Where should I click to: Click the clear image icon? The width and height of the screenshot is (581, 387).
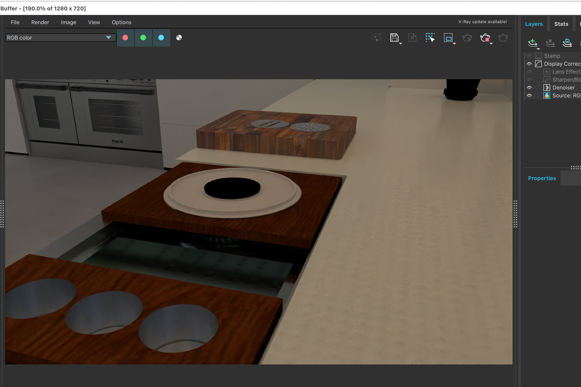(x=412, y=37)
